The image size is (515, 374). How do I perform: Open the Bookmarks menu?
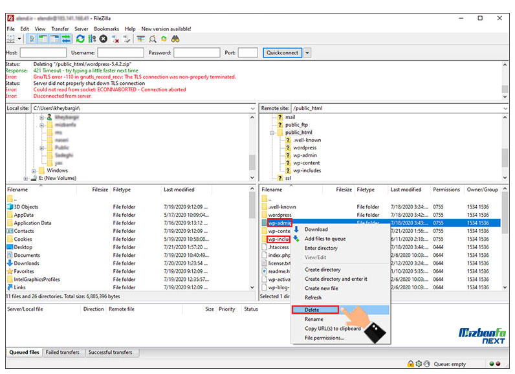[x=106, y=29]
